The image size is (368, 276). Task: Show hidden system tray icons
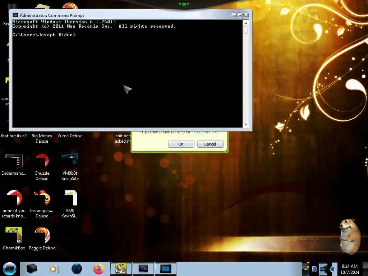[306, 269]
